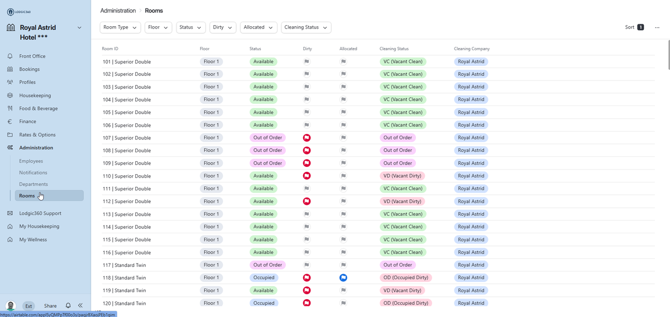670x317 pixels.
Task: Click the My Housekeeping home icon
Action: tap(10, 227)
